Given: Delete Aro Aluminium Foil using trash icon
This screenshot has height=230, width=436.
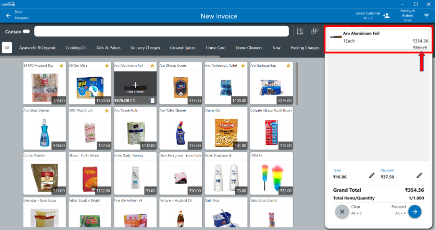Looking at the screenshot, I should click(152, 101).
